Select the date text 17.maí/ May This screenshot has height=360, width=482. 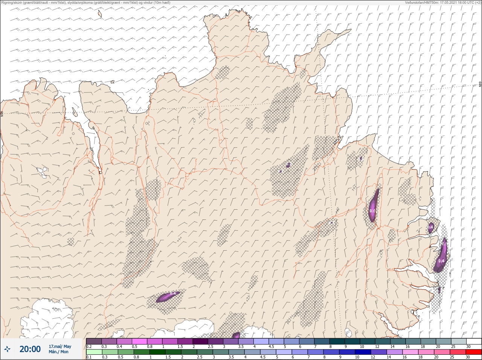[x=60, y=346]
